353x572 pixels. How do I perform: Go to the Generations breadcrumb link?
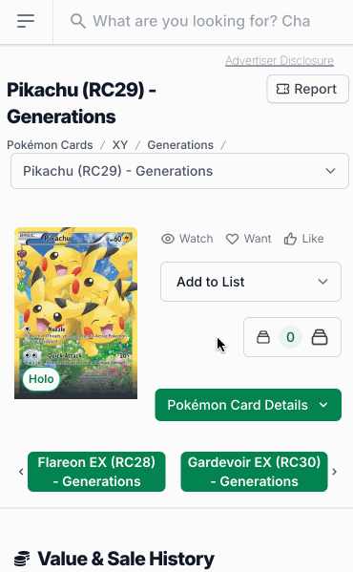click(x=180, y=145)
